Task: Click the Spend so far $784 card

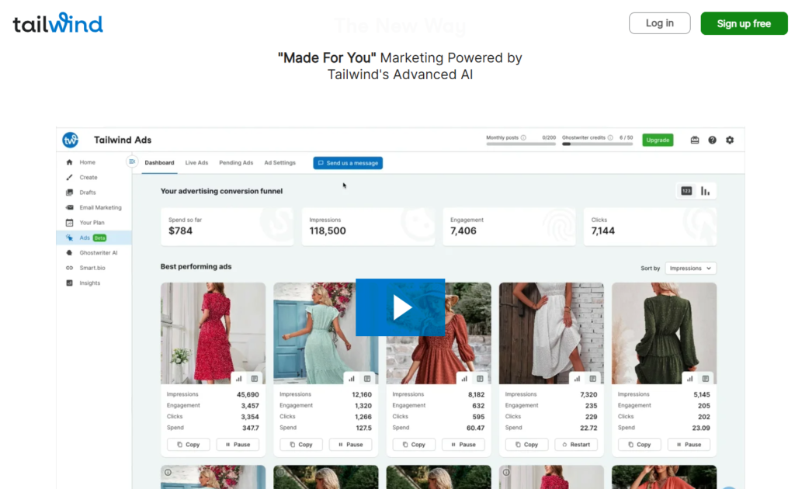Action: point(227,227)
